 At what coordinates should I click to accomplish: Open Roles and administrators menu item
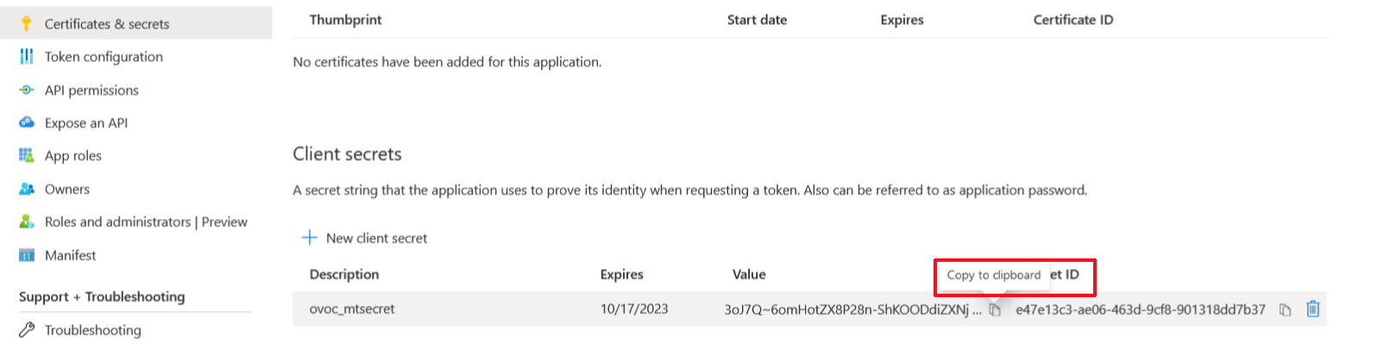point(145,221)
